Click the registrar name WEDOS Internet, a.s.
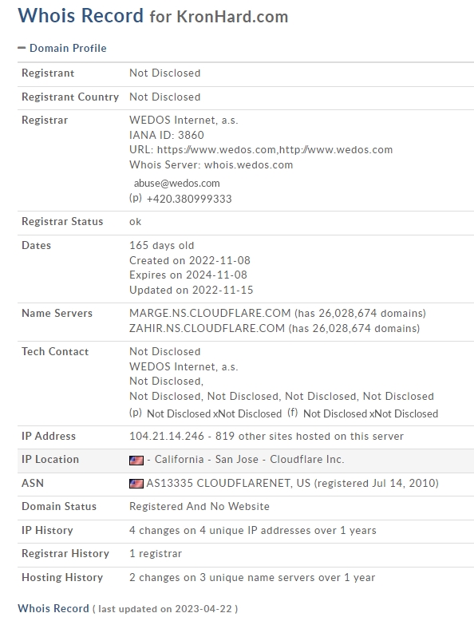This screenshot has height=617, width=474. point(184,120)
